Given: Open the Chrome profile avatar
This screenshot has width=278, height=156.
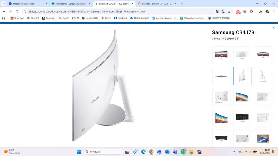Looking at the screenshot, I should (267, 11).
